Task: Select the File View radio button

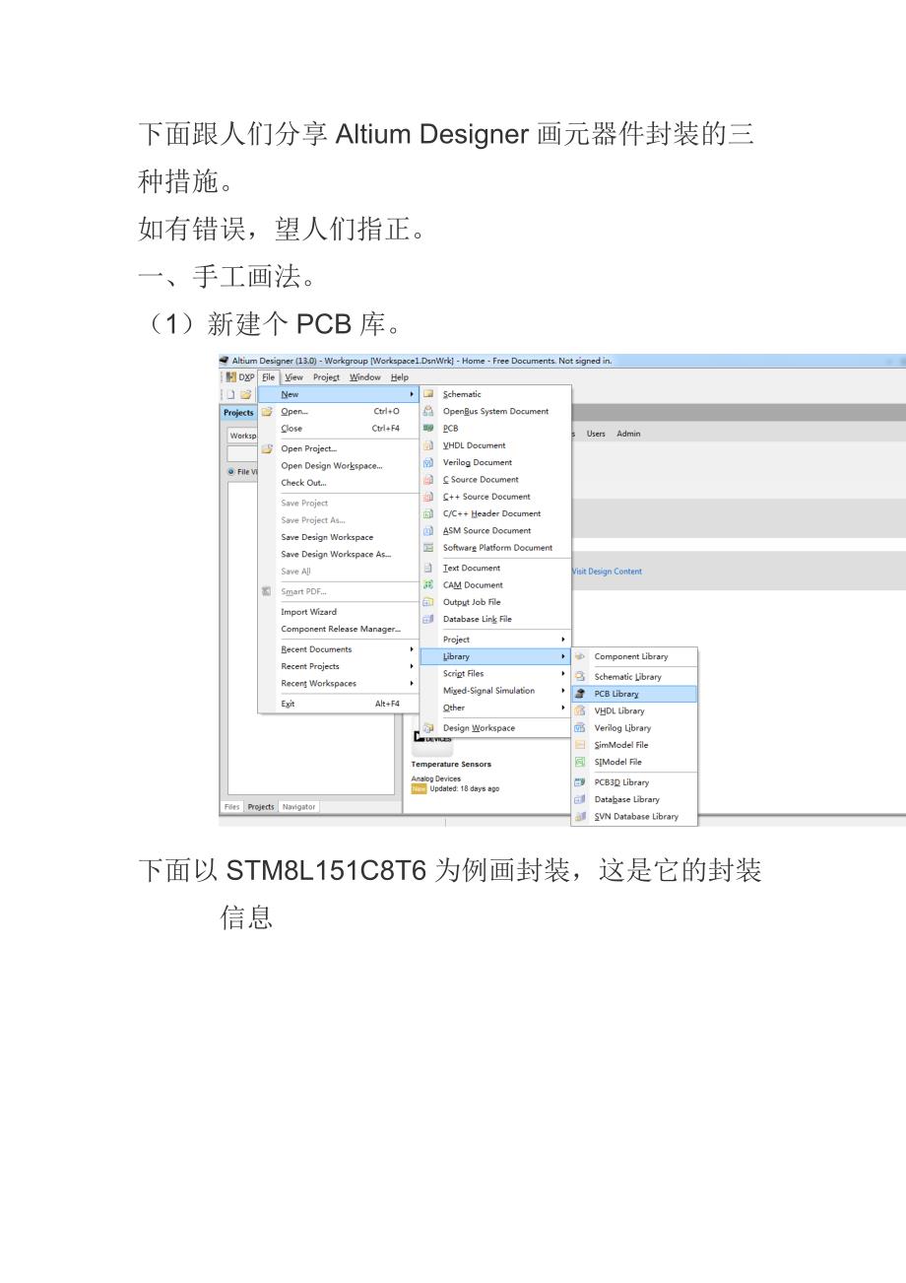Action: click(x=231, y=472)
